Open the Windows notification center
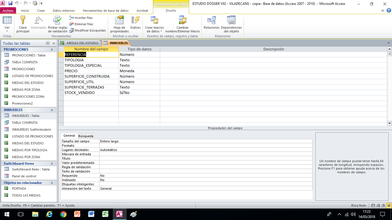The width and height of the screenshot is (392, 220). coord(382,214)
